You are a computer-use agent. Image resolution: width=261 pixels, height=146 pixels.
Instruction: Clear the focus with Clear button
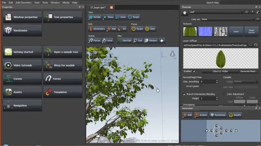tap(150, 29)
